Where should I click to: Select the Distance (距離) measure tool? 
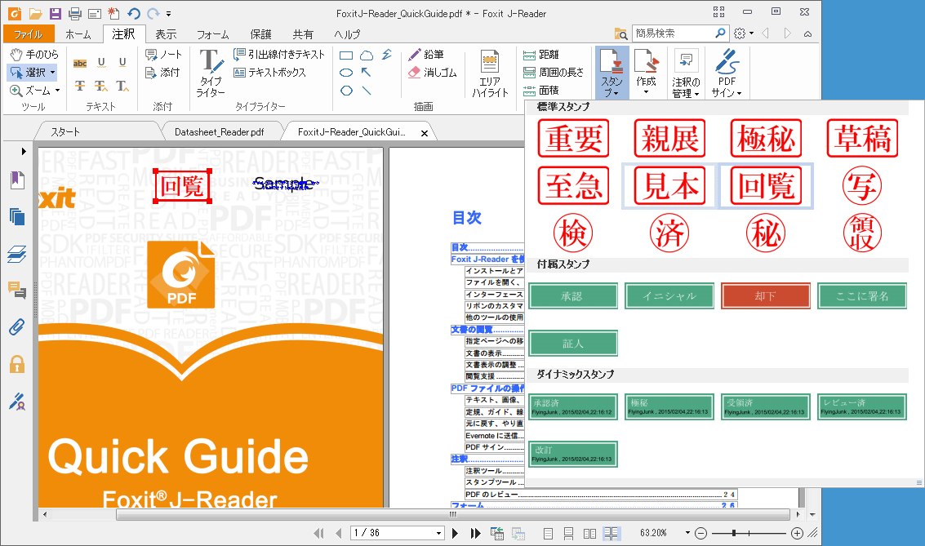(x=541, y=54)
